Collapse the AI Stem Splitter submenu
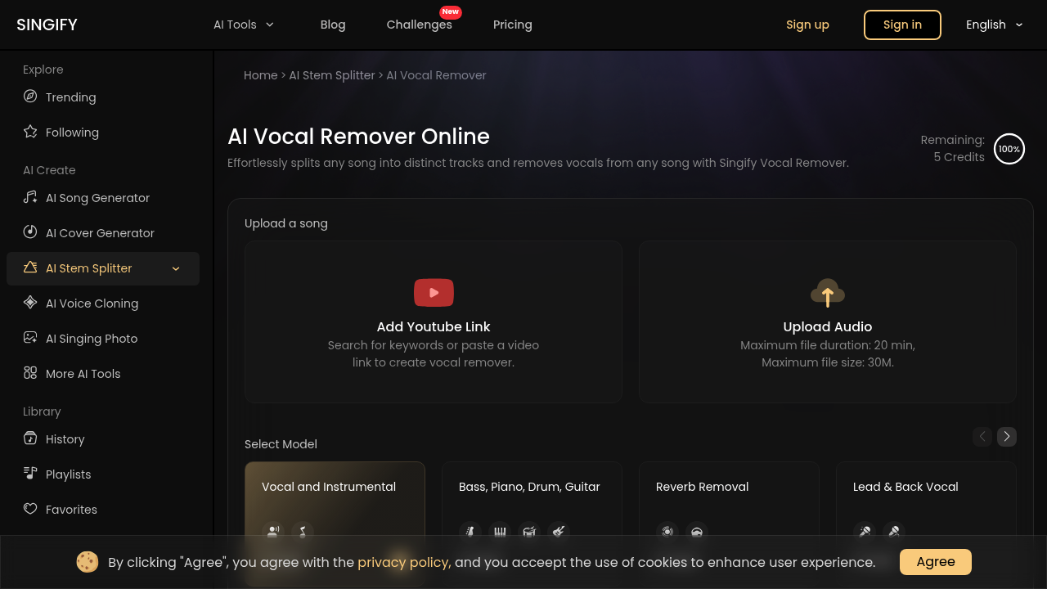 click(176, 268)
